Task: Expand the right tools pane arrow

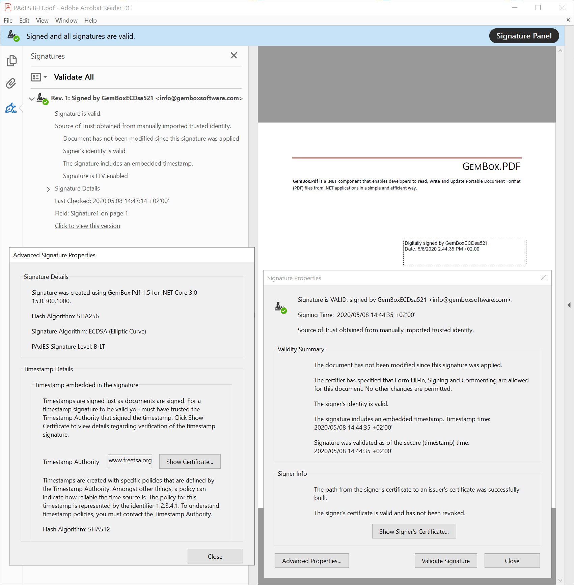Action: pyautogui.click(x=569, y=305)
